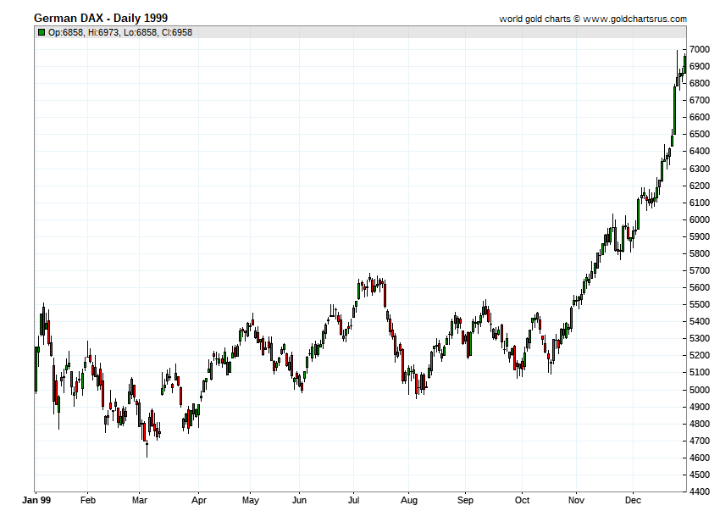Image resolution: width=720 pixels, height=522 pixels.
Task: Click the green legend square beside Op:6858
Action: (x=42, y=32)
